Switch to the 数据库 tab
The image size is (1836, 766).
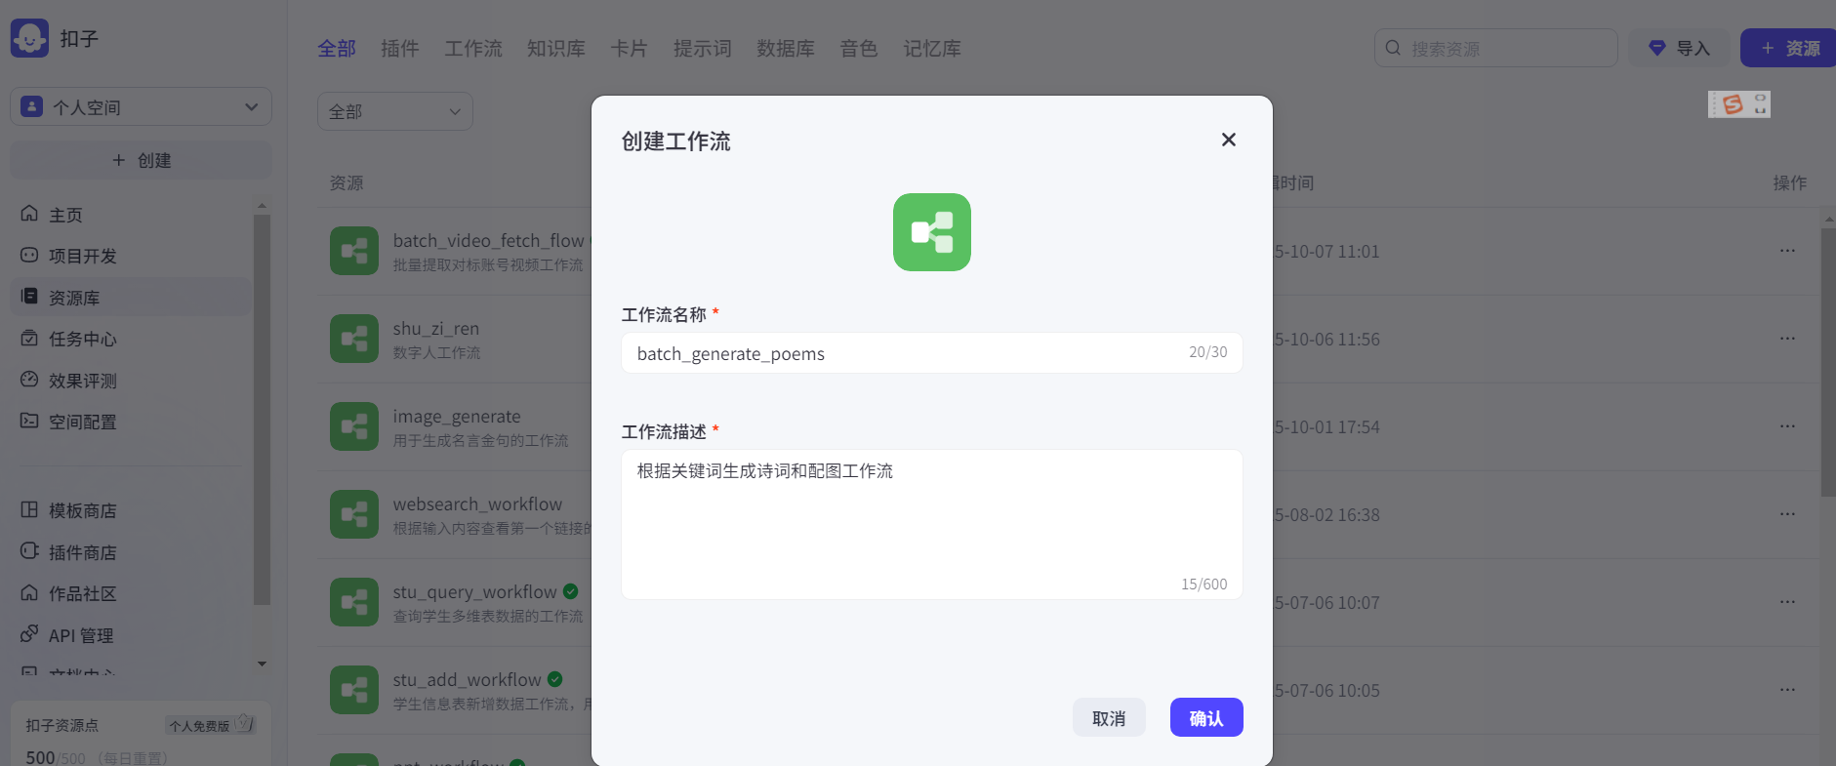coord(786,48)
